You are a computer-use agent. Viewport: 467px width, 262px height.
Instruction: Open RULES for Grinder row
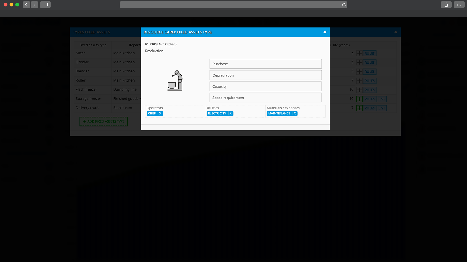point(370,63)
